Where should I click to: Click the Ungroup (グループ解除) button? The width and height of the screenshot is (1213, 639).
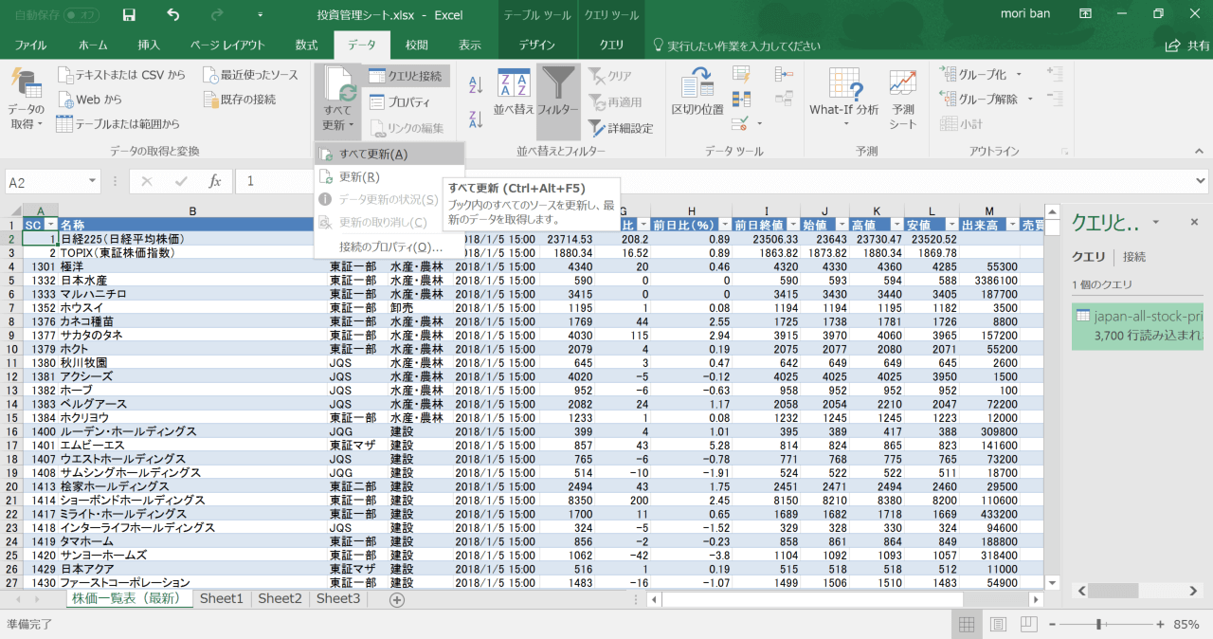[x=979, y=99]
